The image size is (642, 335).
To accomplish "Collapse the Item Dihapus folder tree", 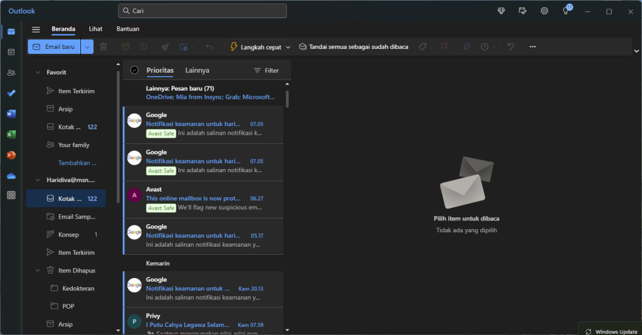I will 38,271.
